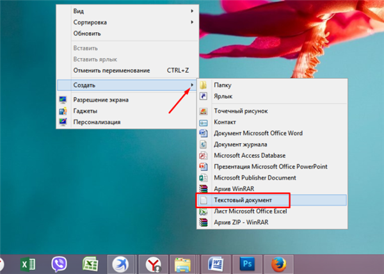
Task: Open Microsoft Word from the taskbar
Action: tap(216, 264)
